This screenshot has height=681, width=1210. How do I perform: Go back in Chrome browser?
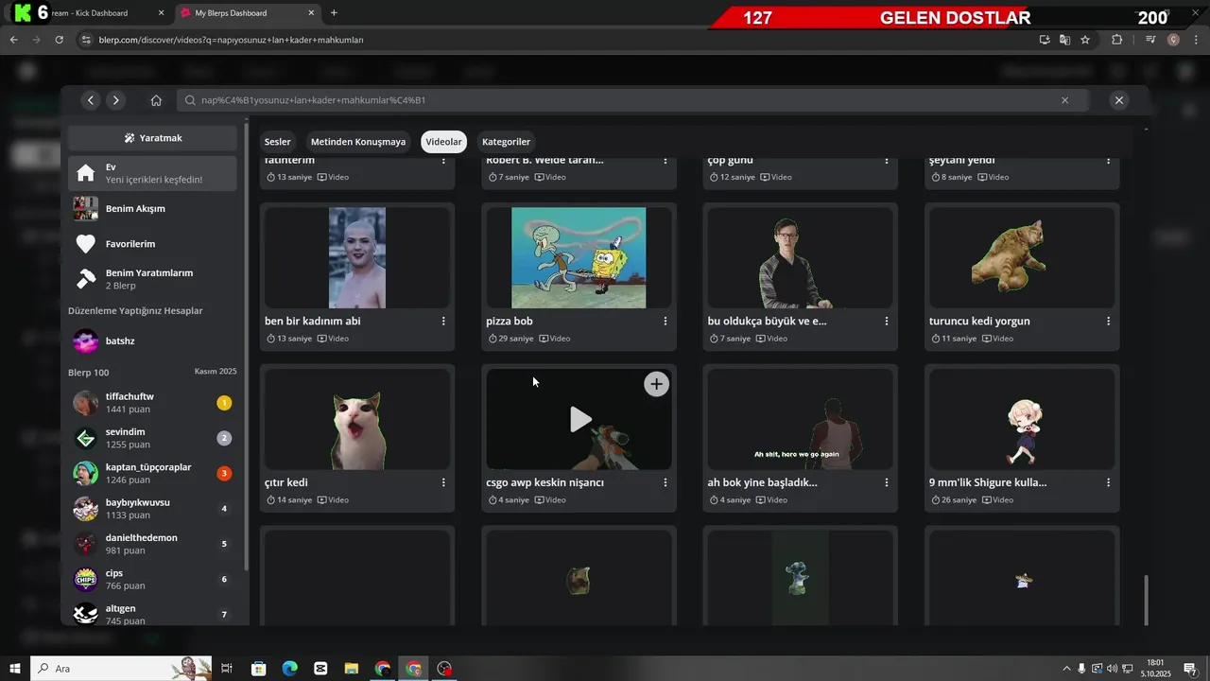pyautogui.click(x=13, y=40)
